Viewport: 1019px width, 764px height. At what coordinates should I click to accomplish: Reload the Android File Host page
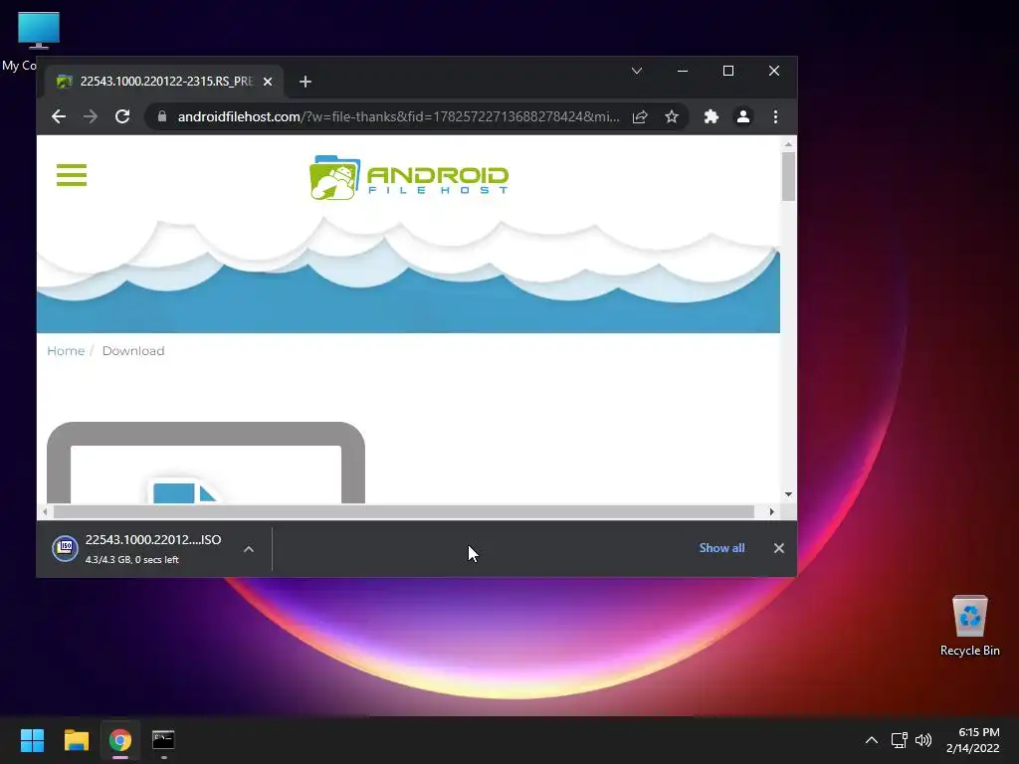(122, 117)
